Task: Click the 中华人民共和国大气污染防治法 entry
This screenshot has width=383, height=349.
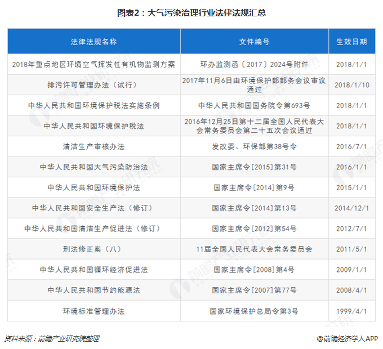Action: click(93, 167)
